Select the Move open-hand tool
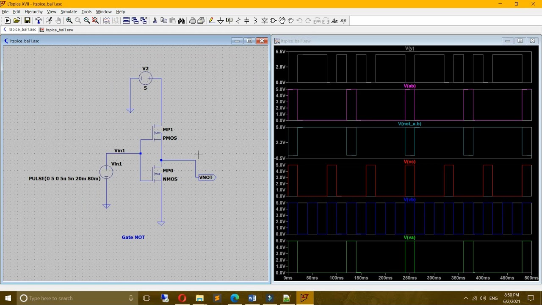Image resolution: width=542 pixels, height=305 pixels. (282, 21)
